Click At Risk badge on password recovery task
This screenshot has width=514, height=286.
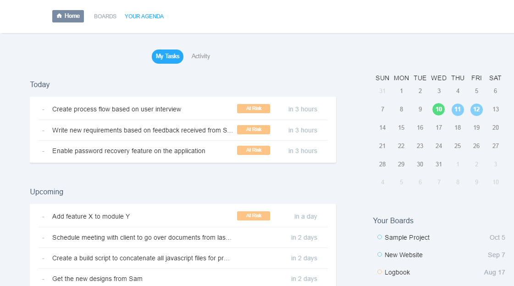click(254, 150)
